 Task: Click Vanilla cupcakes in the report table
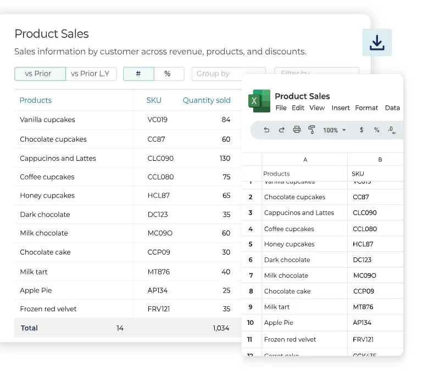[x=47, y=120]
